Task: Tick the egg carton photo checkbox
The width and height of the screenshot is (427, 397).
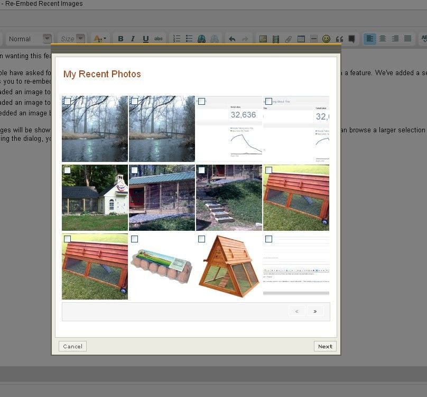Action: coord(134,239)
